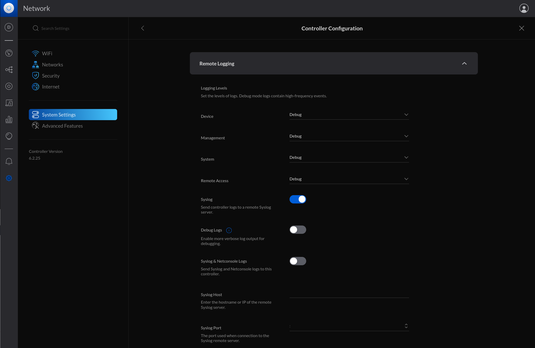The height and width of the screenshot is (348, 535).
Task: Collapse the Remote Logging section
Action: click(464, 64)
